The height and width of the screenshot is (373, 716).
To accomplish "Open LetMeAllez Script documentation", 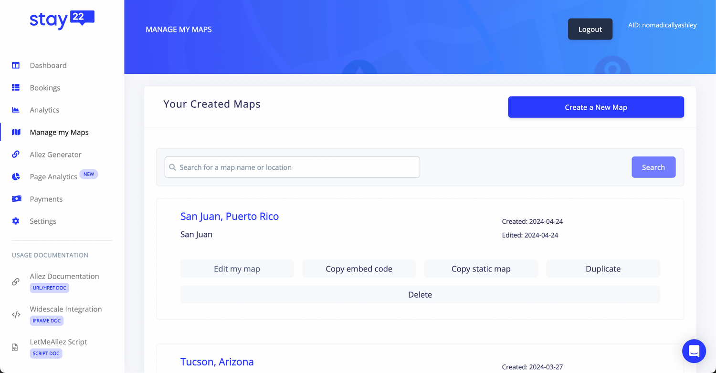I will 58,342.
